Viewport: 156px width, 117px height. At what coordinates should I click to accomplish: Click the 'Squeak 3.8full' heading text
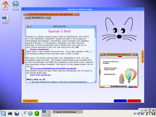coord(59,31)
